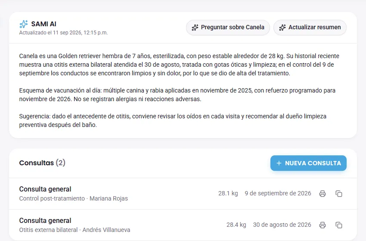Click the Consultas (2) heading
Image resolution: width=366 pixels, height=241 pixels.
(x=42, y=163)
